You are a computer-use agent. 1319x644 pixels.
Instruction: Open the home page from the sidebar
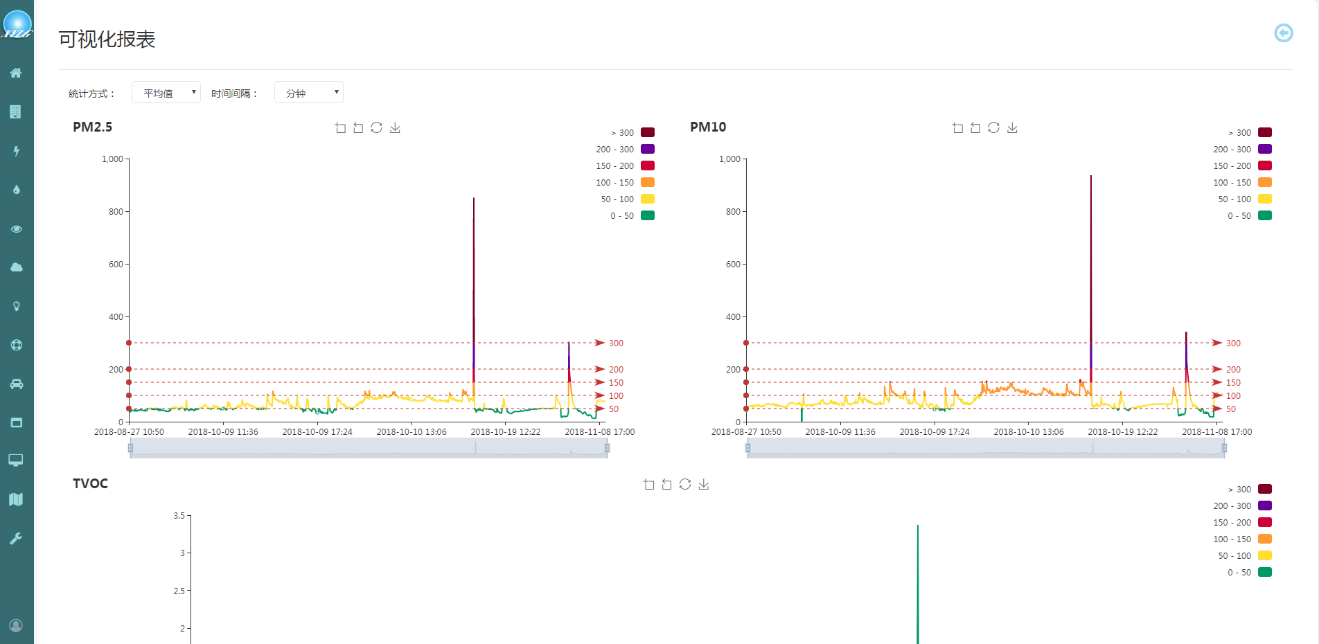16,73
